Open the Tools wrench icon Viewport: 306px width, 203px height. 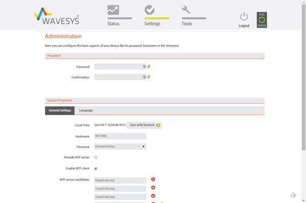point(186,10)
